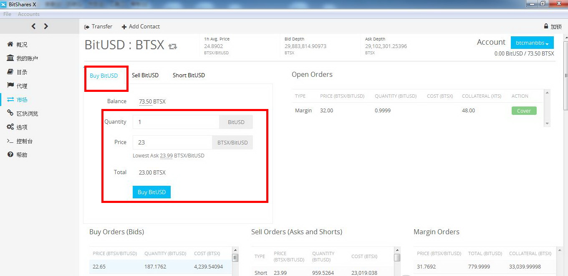Switch to the Buy BitUSD tab

(x=104, y=76)
